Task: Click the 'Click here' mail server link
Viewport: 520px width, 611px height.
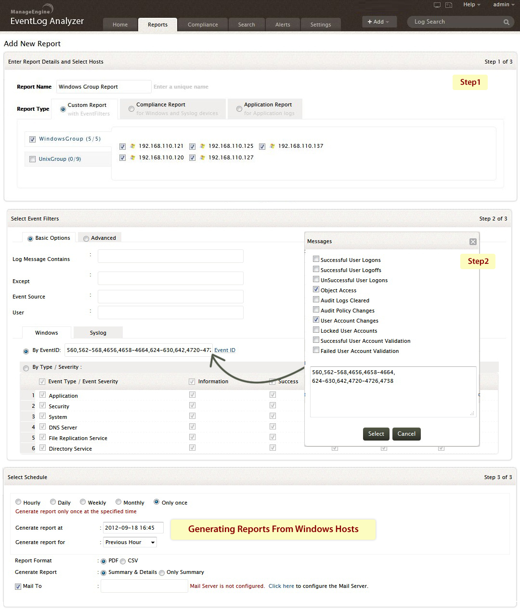Action: pyautogui.click(x=281, y=586)
